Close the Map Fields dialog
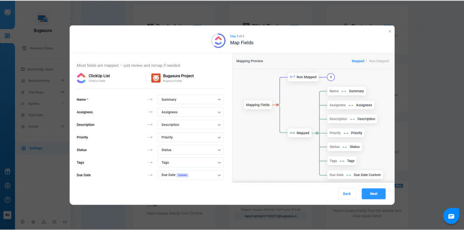Image resolution: width=464 pixels, height=230 pixels. (390, 31)
